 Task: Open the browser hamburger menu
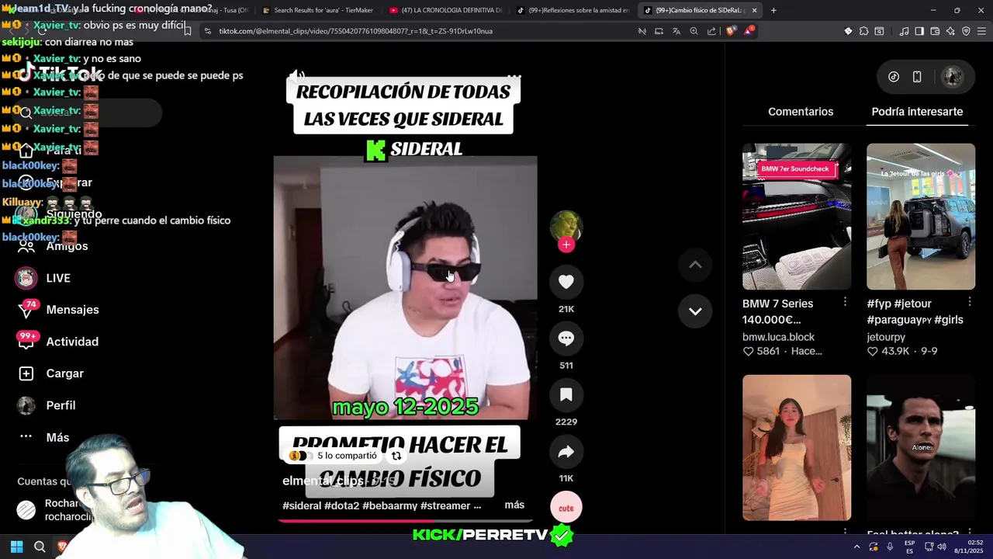[x=981, y=31]
